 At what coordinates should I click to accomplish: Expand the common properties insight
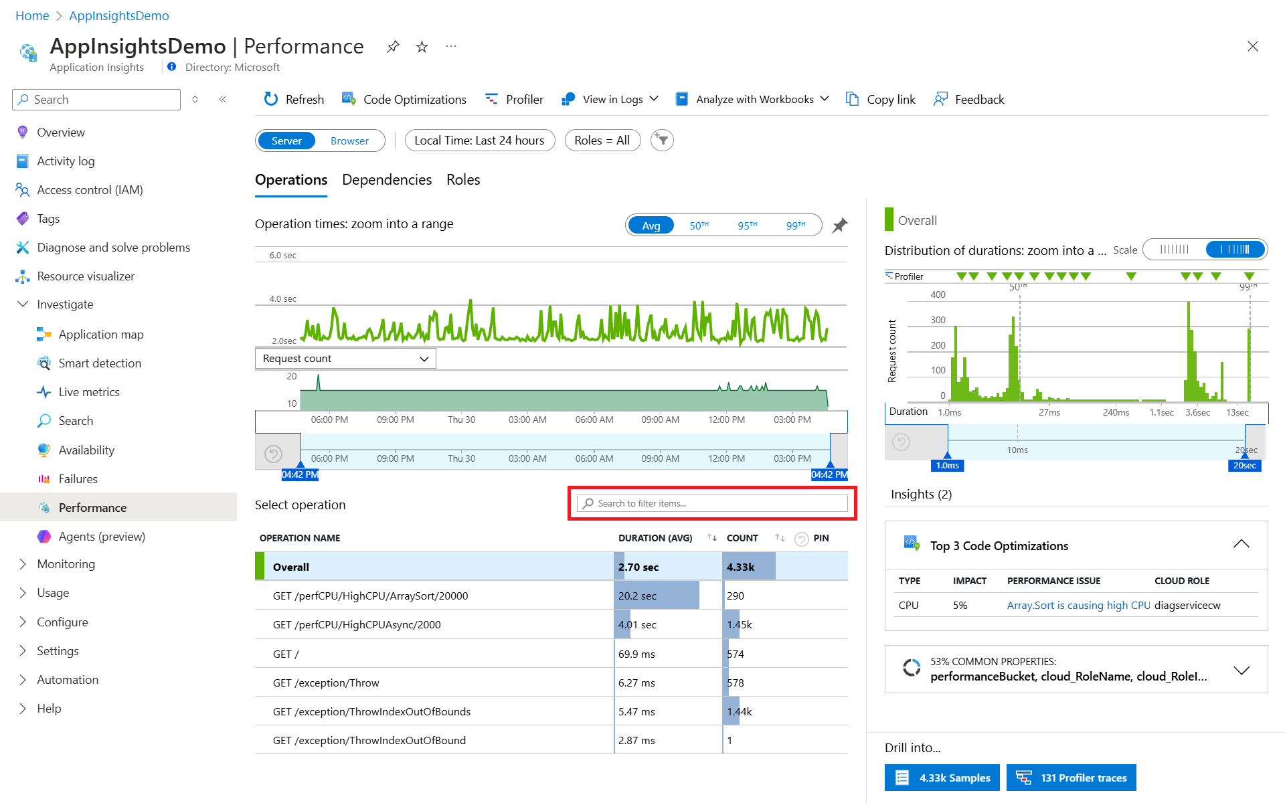click(1241, 670)
